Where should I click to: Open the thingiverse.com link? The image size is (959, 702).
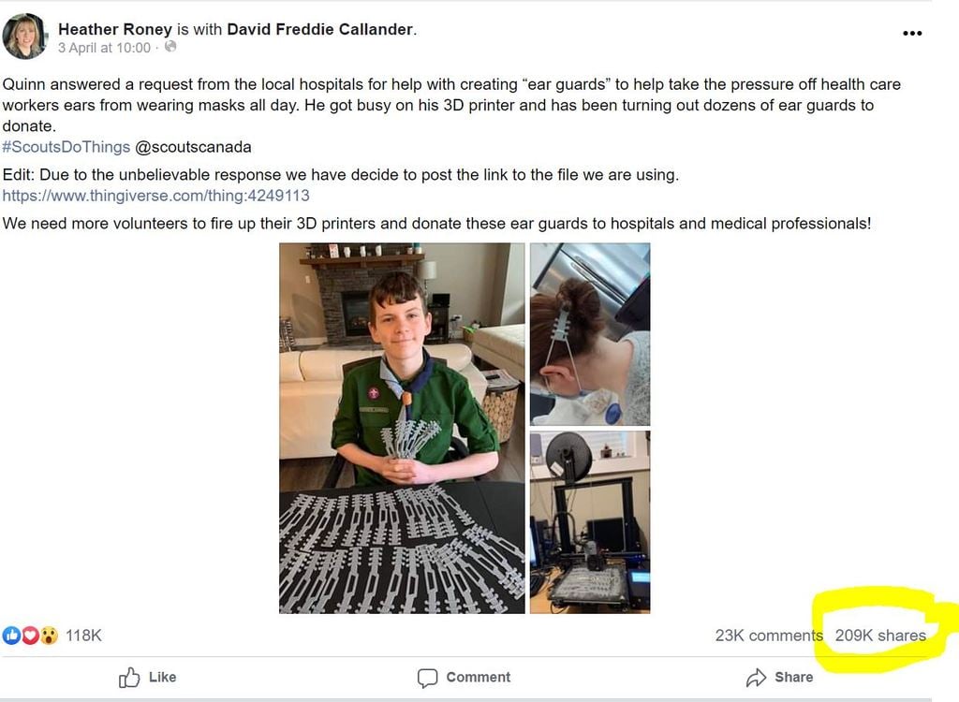pos(155,196)
